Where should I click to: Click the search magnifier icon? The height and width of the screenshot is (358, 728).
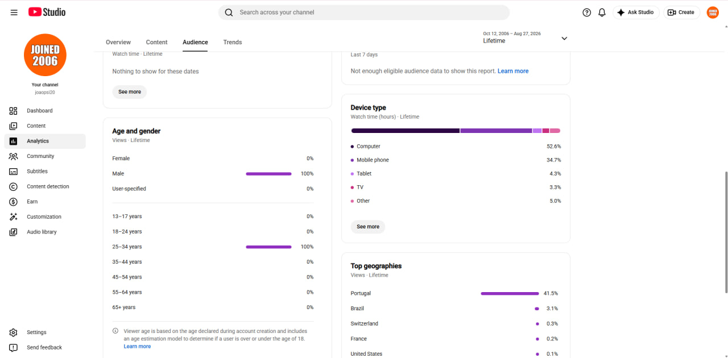coord(229,13)
